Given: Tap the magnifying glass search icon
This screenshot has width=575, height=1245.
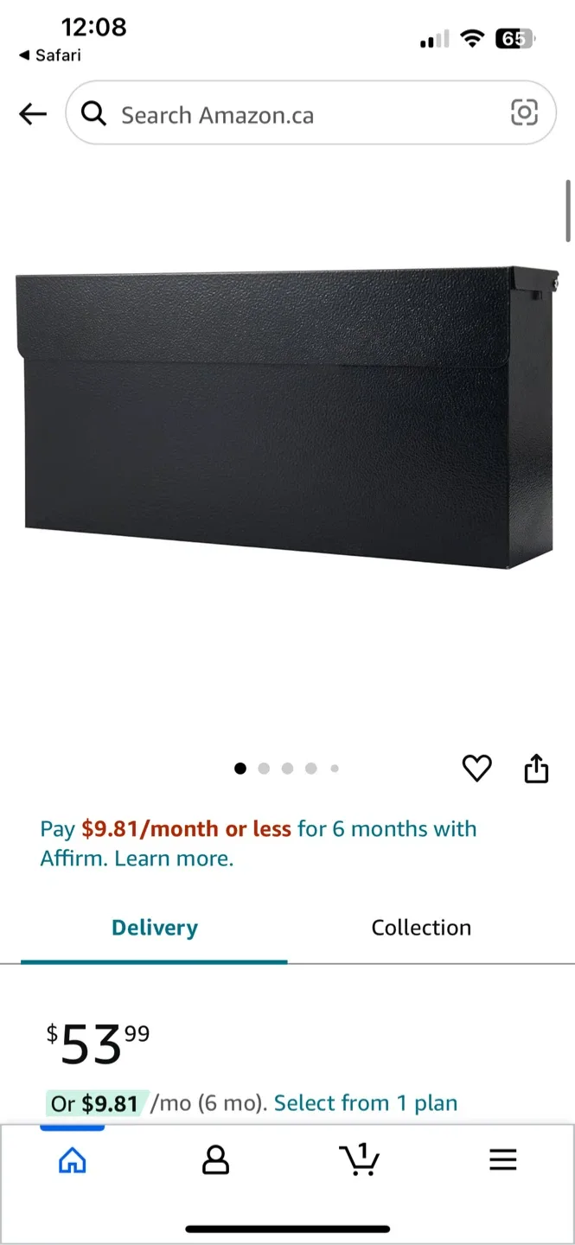Looking at the screenshot, I should (93, 113).
